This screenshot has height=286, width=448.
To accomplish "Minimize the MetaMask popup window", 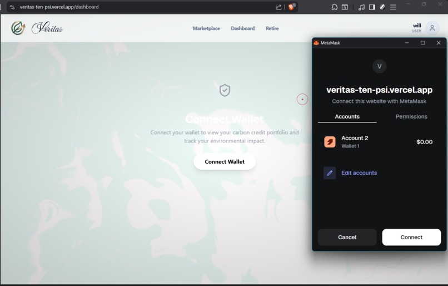I will coord(407,43).
